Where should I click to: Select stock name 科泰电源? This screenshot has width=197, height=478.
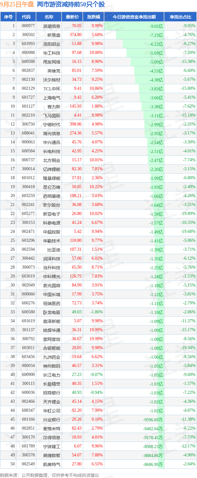click(52, 223)
